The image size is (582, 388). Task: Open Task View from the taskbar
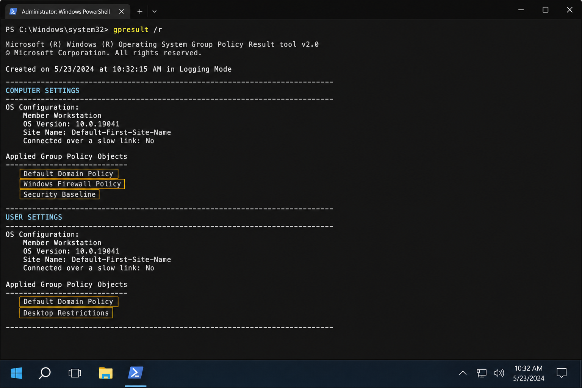coord(75,373)
